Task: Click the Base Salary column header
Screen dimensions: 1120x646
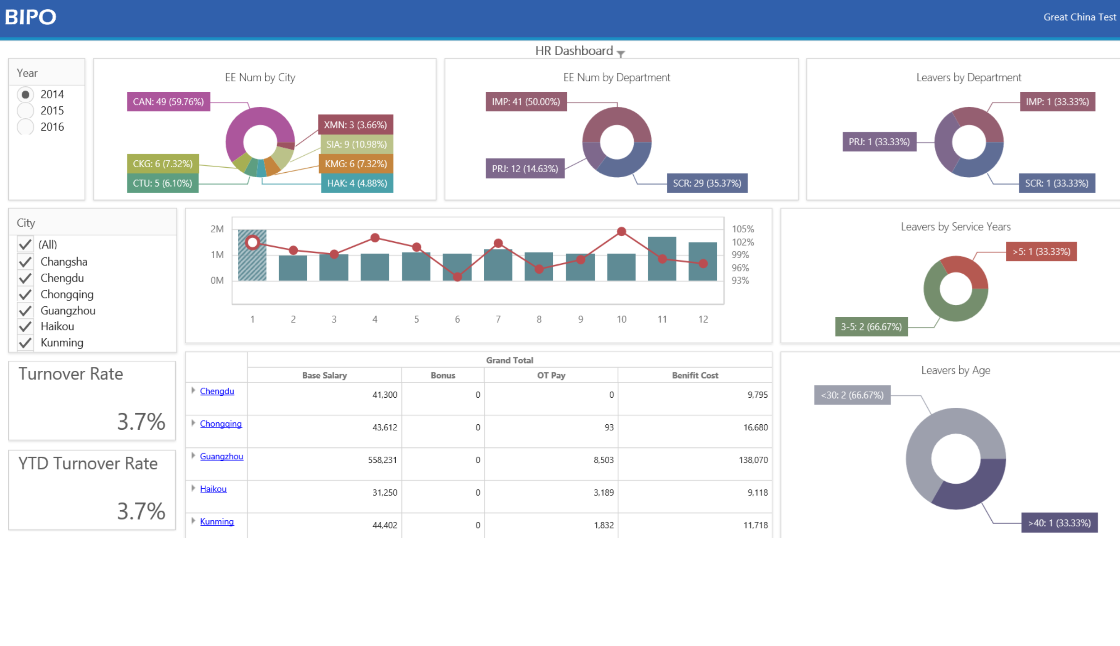Action: pyautogui.click(x=324, y=375)
